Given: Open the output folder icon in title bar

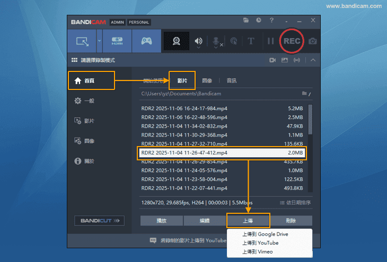Looking at the screenshot, I should click(x=246, y=20).
